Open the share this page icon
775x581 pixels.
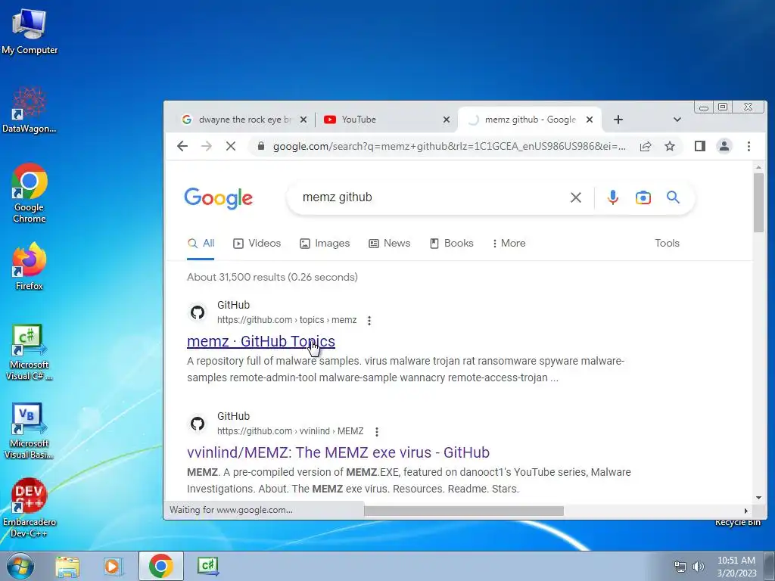point(646,146)
